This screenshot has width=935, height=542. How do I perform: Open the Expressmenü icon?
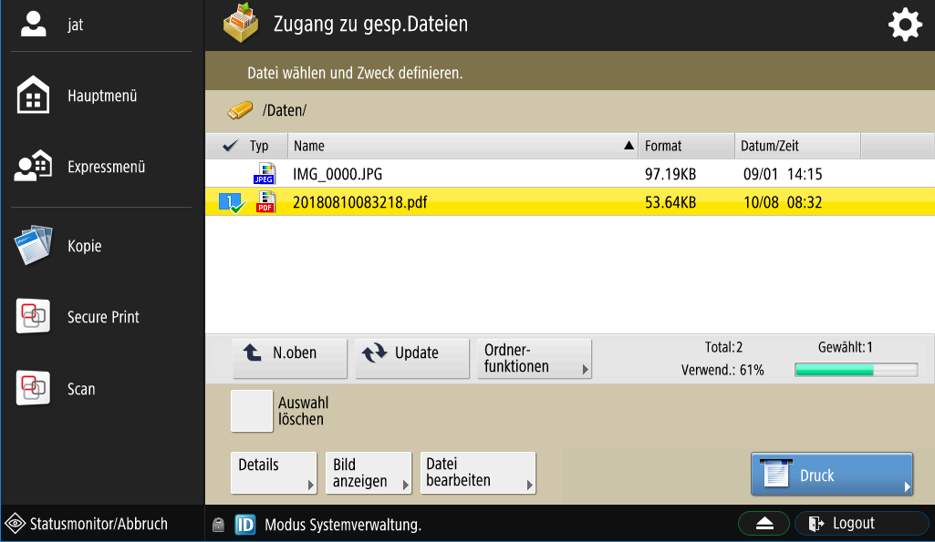[x=34, y=166]
